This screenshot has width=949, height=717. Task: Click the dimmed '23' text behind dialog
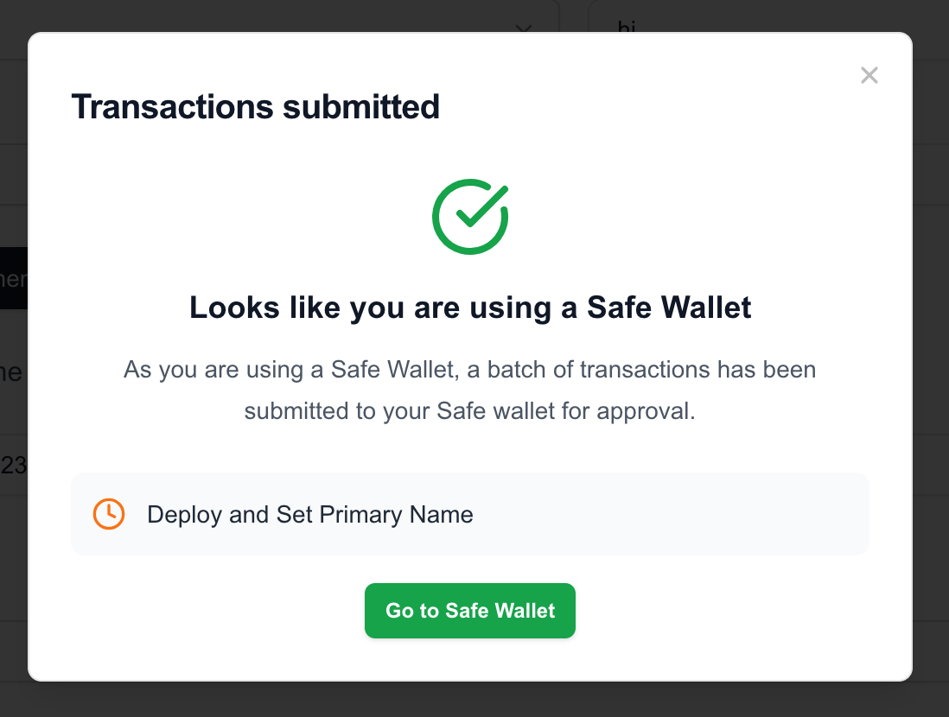click(x=13, y=465)
